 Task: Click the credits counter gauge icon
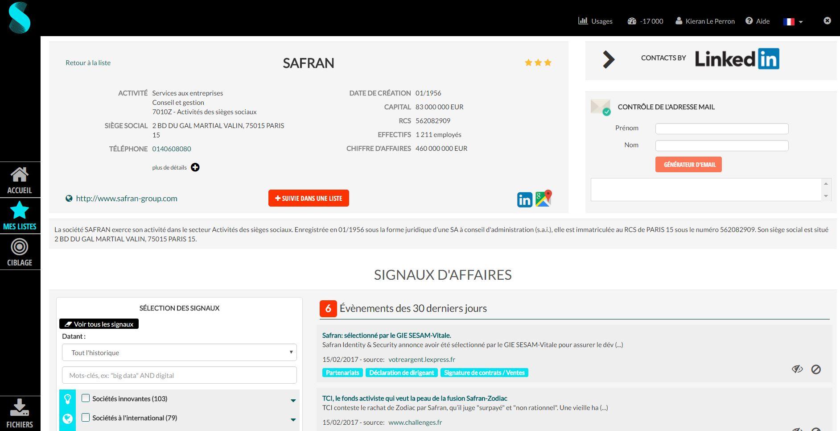633,21
